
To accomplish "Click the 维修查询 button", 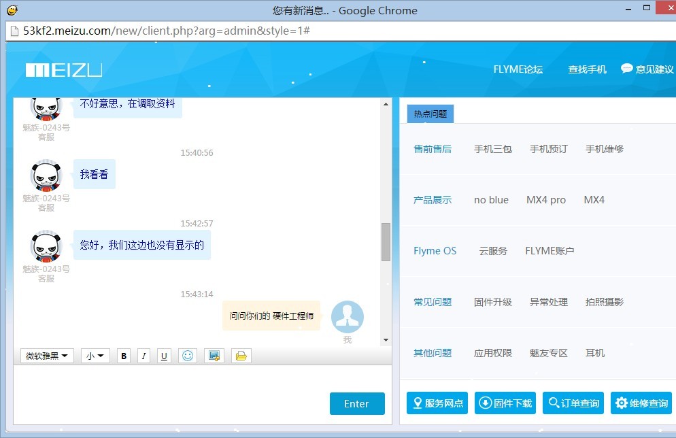I will [x=641, y=403].
